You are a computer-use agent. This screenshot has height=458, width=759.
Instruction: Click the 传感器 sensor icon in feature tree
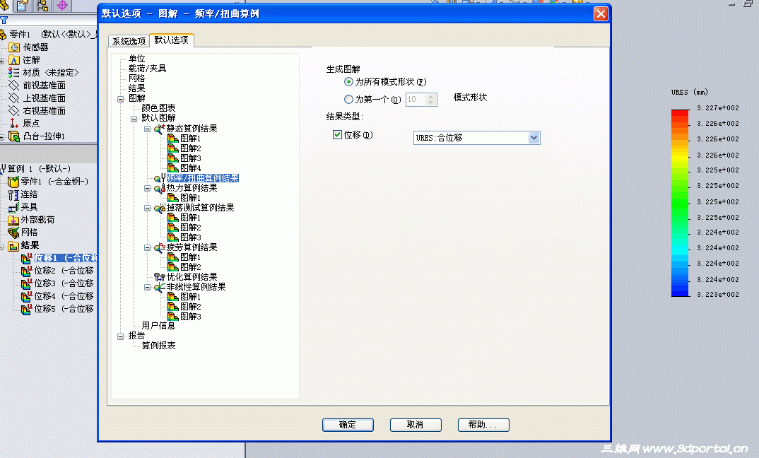[x=14, y=47]
